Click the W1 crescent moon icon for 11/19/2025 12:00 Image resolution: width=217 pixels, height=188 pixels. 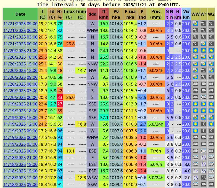(203, 124)
